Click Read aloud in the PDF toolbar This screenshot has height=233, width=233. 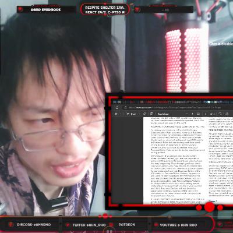tap(163, 114)
